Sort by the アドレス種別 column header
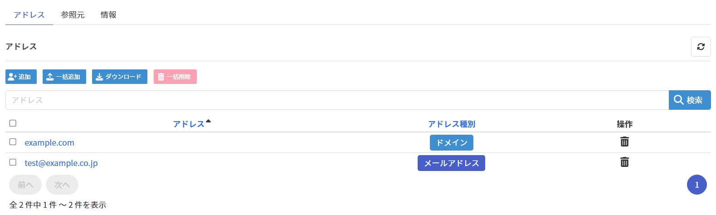This screenshot has width=716, height=215. click(451, 124)
